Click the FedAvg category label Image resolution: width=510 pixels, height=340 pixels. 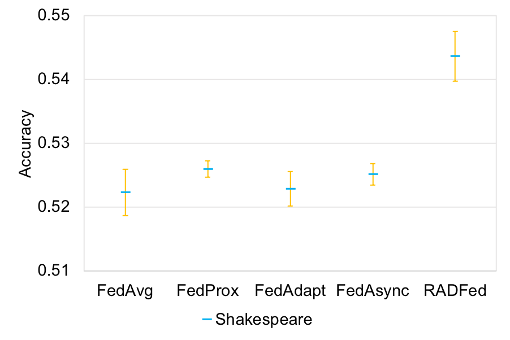click(125, 291)
